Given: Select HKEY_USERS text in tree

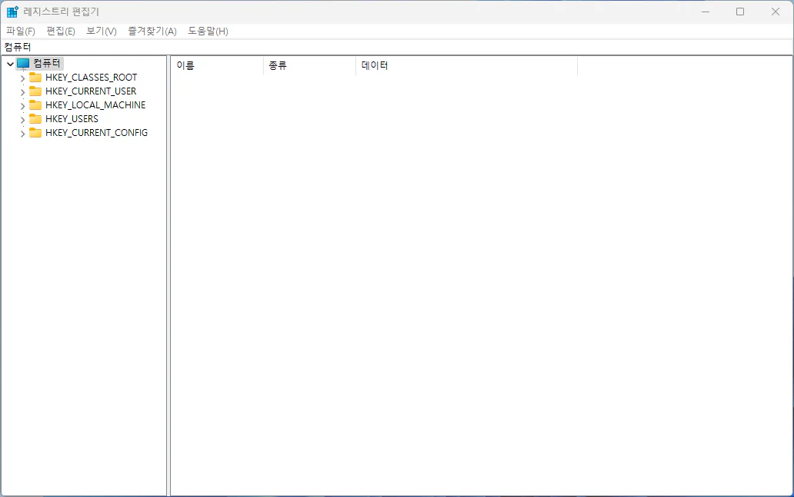Looking at the screenshot, I should point(72,119).
